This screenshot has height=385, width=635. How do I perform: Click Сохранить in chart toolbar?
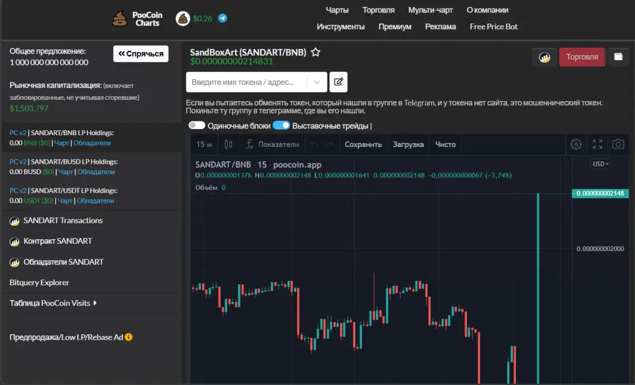[x=363, y=144]
